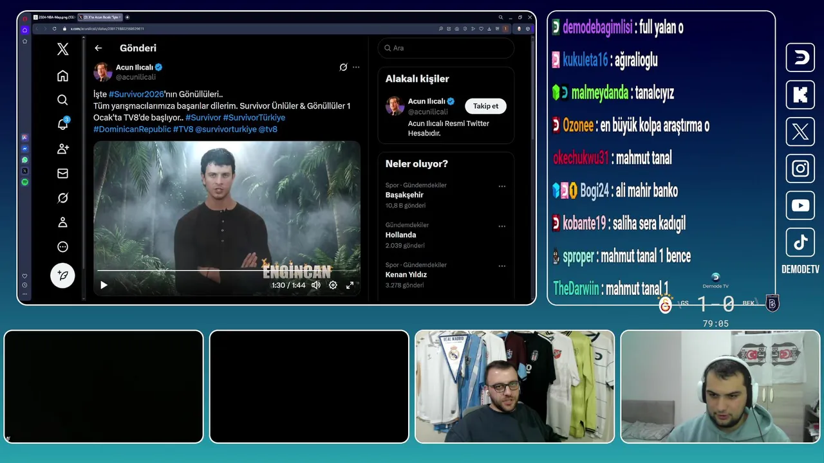
Task: Click the X logo in Twitter sidebar
Action: click(x=62, y=49)
